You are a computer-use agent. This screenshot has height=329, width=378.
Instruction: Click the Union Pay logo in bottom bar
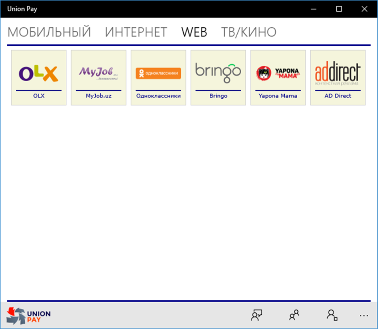pos(28,316)
